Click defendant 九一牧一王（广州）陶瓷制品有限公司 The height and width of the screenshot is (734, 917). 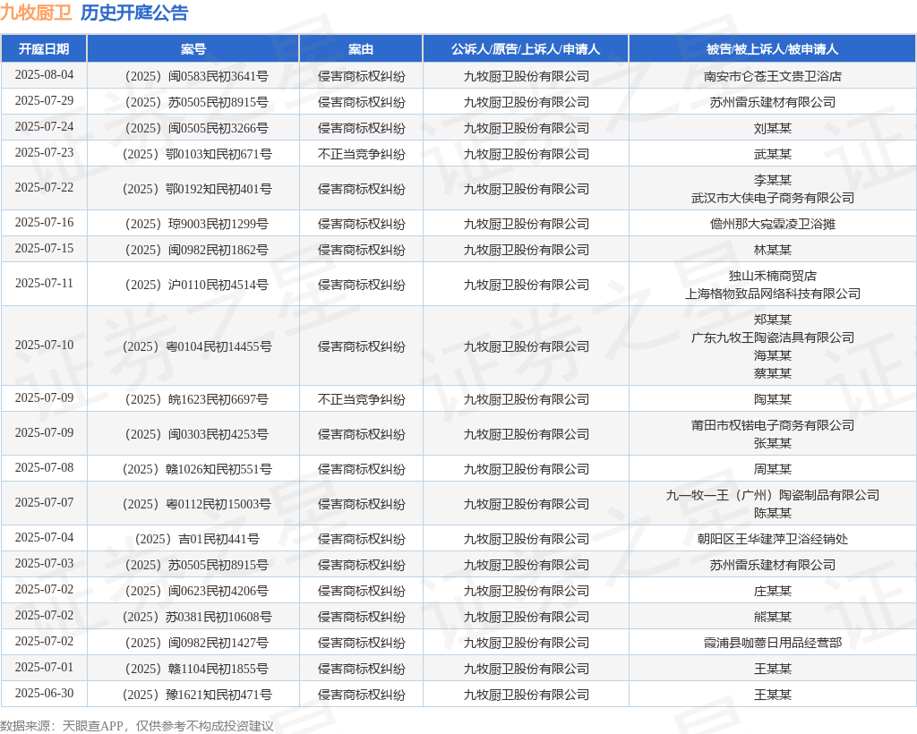click(773, 495)
